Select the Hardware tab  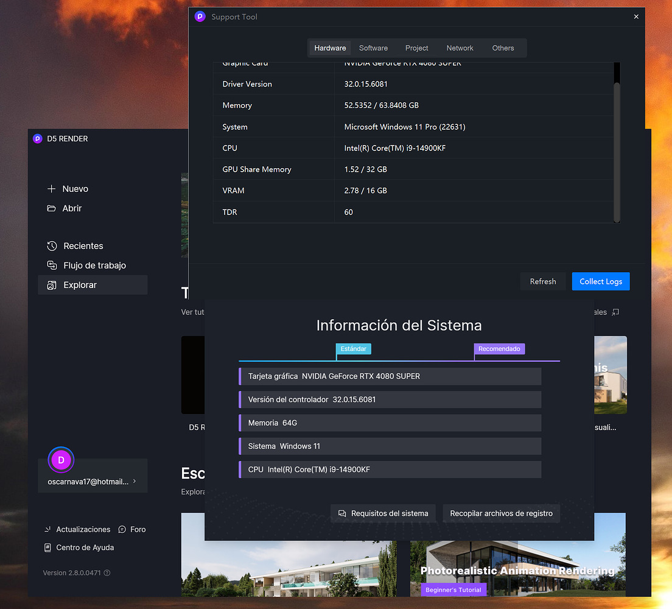coord(330,48)
